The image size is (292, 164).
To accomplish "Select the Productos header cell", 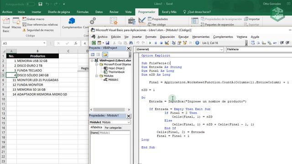I will pos(37,56).
